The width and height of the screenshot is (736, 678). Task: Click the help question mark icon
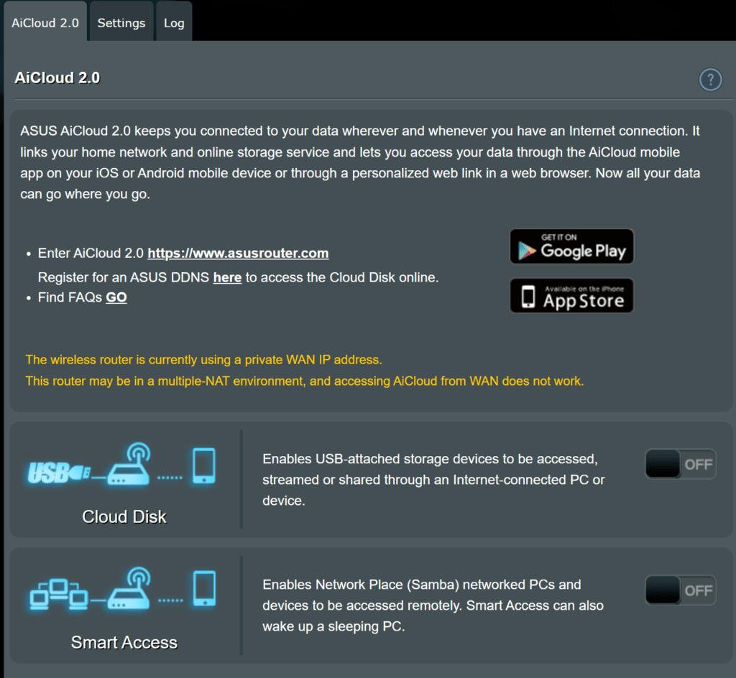[710, 79]
